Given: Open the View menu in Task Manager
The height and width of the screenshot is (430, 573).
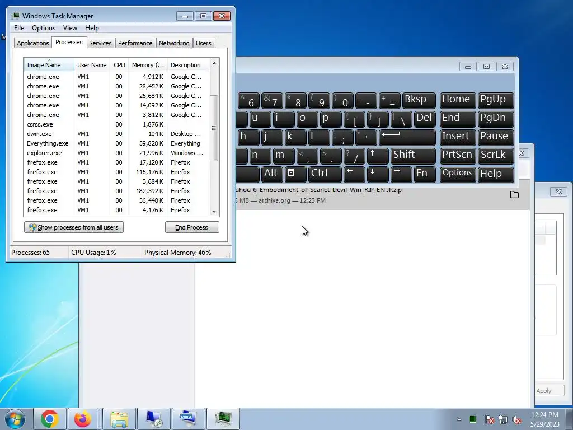Looking at the screenshot, I should pos(70,28).
